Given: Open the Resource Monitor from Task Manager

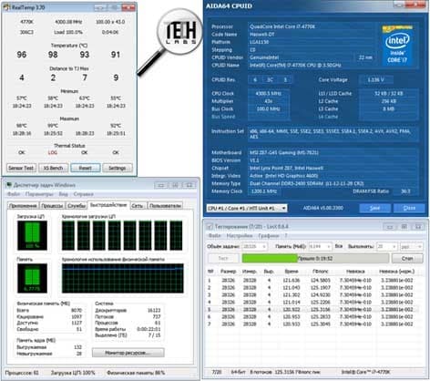Looking at the screenshot, I should tap(128, 353).
